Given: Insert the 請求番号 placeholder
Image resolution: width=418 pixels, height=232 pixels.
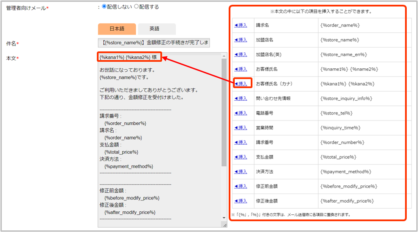Looking at the screenshot, I should tap(241, 143).
